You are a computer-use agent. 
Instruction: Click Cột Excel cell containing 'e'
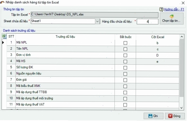[158, 61]
